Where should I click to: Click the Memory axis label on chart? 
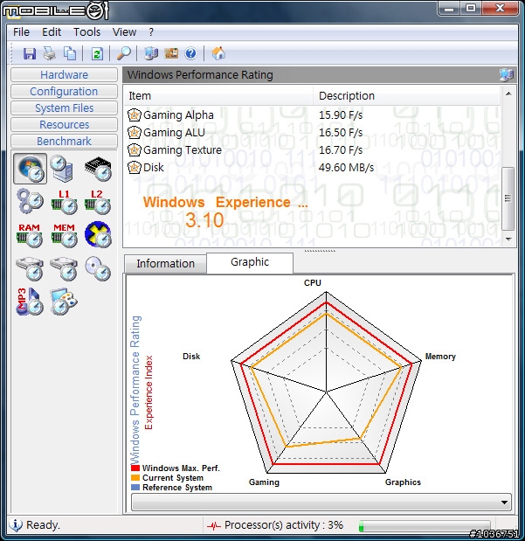(440, 357)
